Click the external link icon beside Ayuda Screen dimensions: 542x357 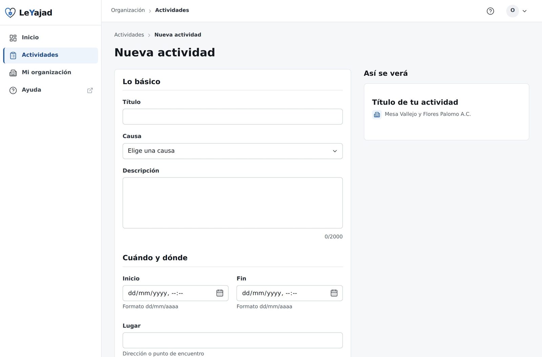[x=90, y=90]
